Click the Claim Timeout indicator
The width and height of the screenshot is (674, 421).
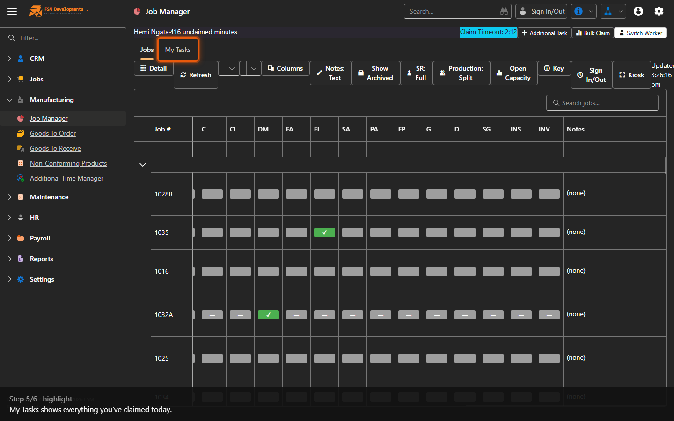coord(489,32)
